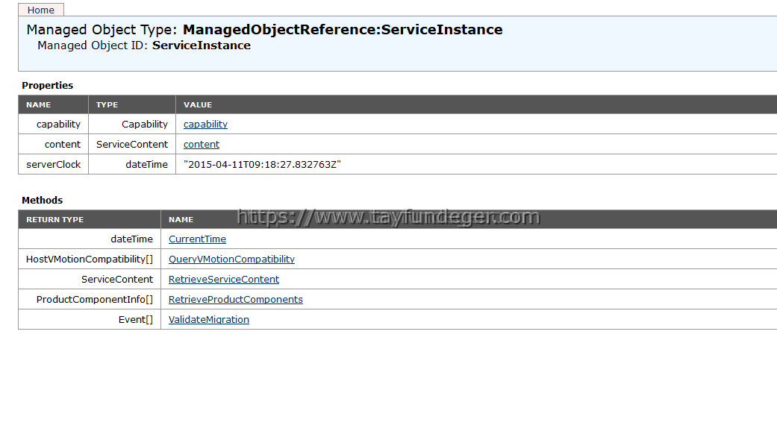Open the capability property link
777x434 pixels.
[x=205, y=125]
